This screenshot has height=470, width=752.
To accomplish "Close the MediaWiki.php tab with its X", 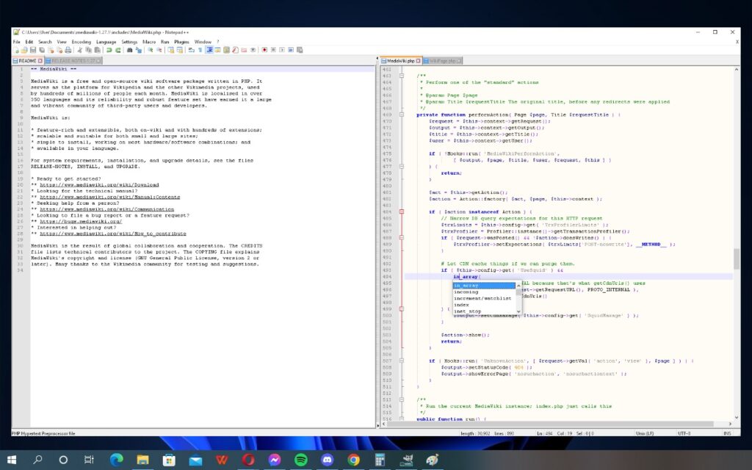I will tap(418, 61).
